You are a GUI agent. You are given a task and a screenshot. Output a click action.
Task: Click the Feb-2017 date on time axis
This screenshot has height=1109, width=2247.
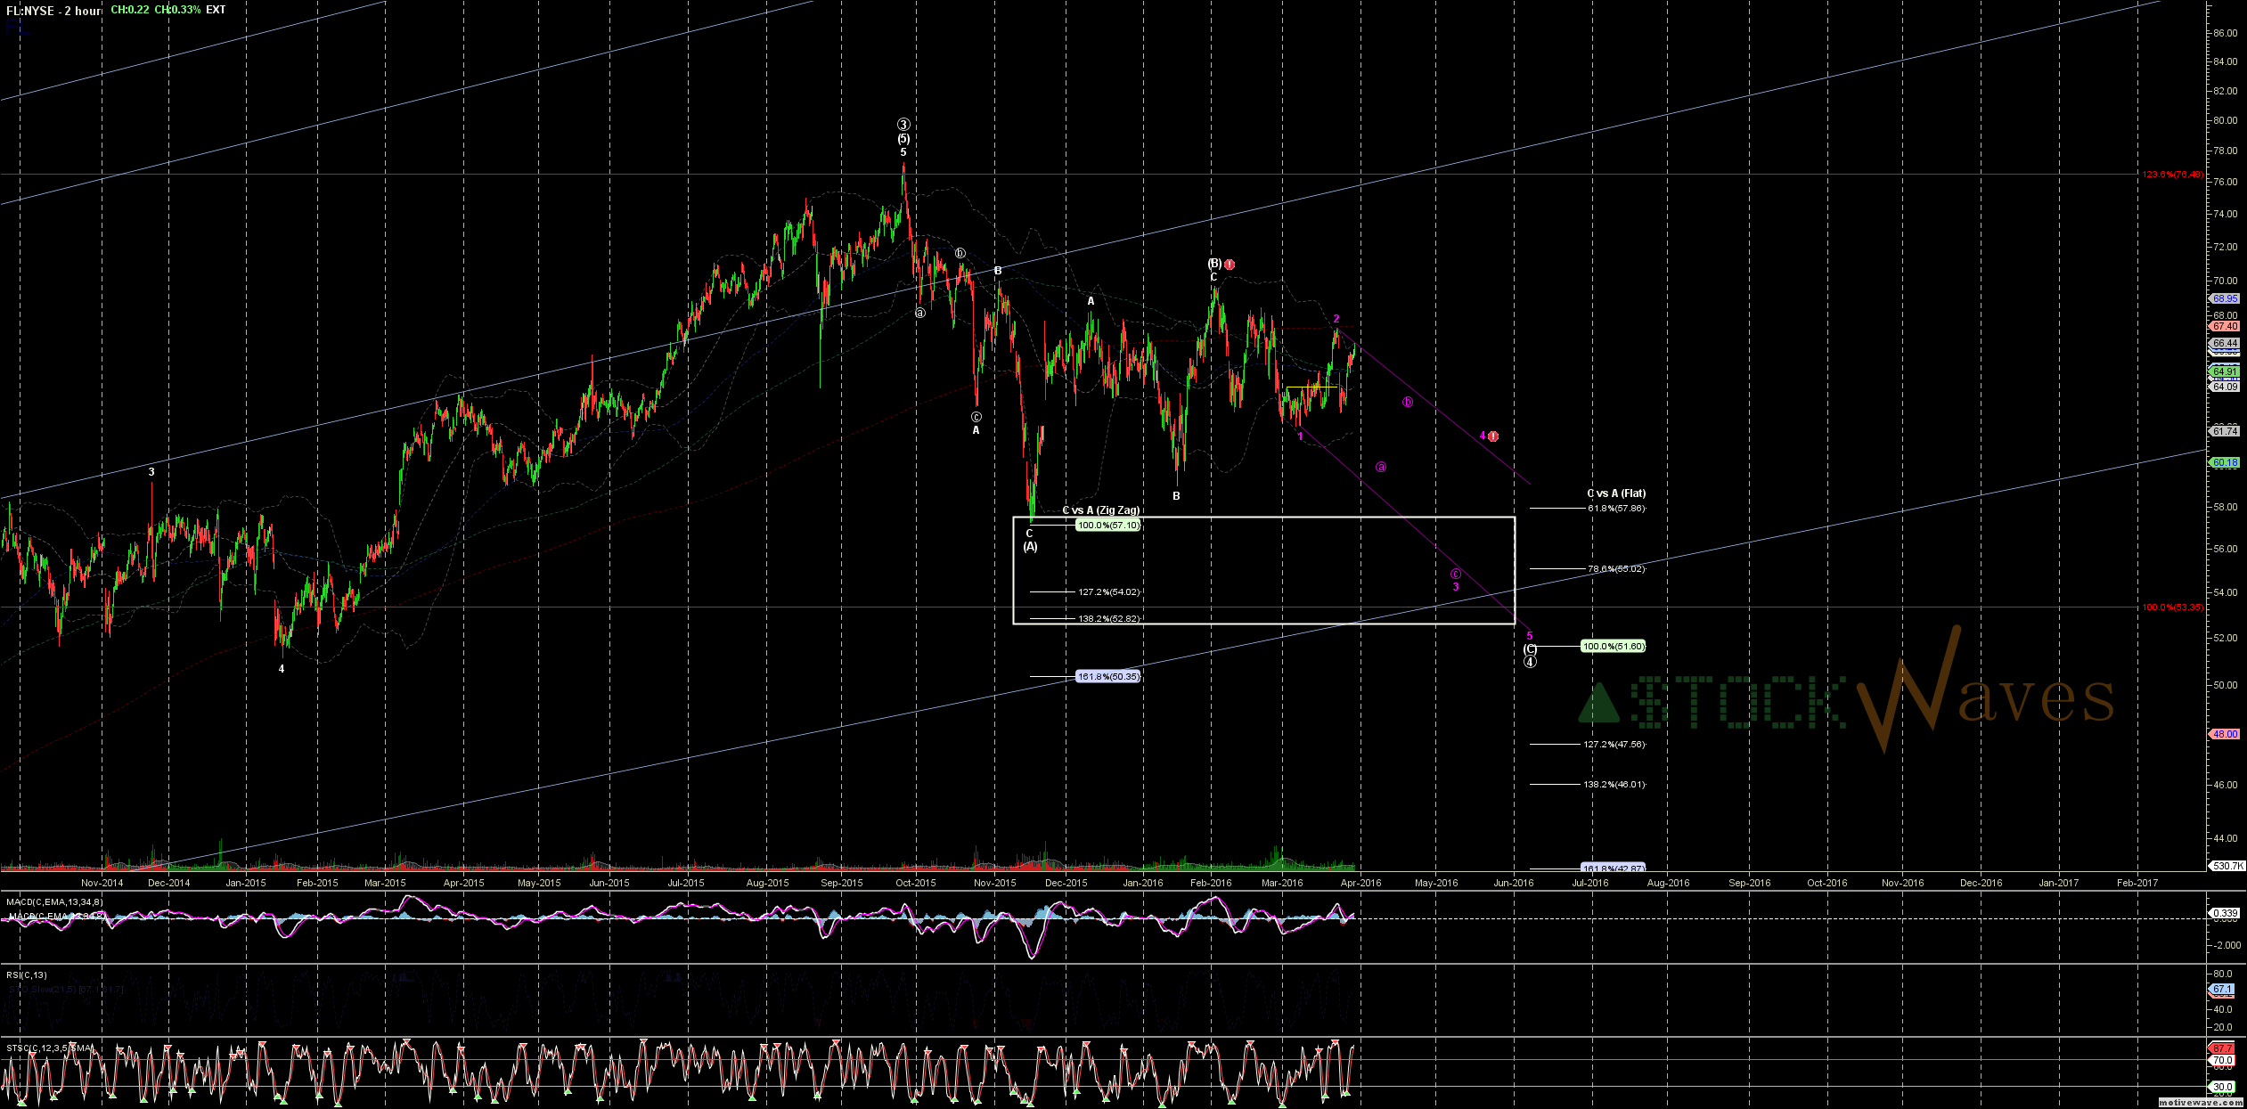click(x=2137, y=884)
